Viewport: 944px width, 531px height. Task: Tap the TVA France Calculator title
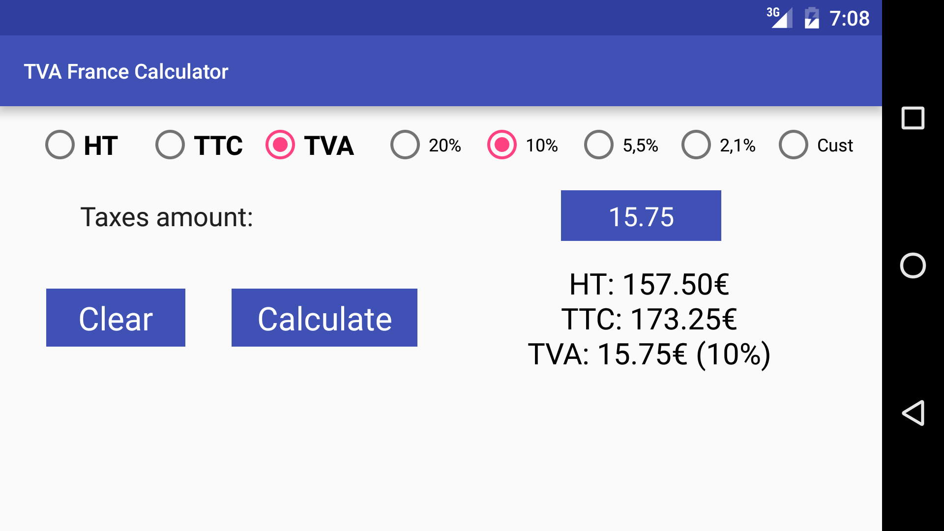pos(126,72)
